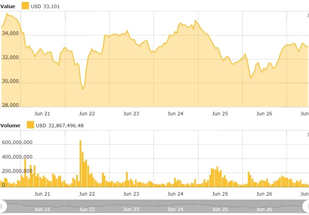
Task: Click the Jun 24 label under the Value chart
Action: pyautogui.click(x=175, y=114)
